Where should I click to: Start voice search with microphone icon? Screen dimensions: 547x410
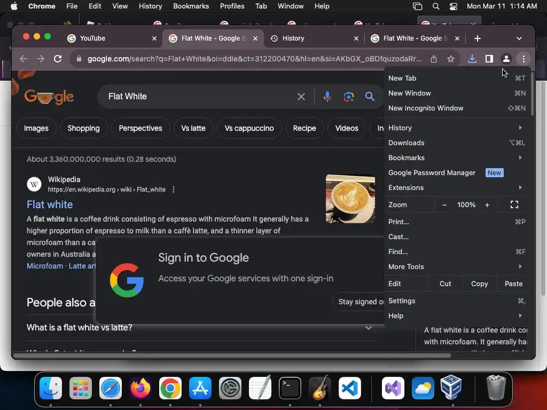click(x=327, y=97)
